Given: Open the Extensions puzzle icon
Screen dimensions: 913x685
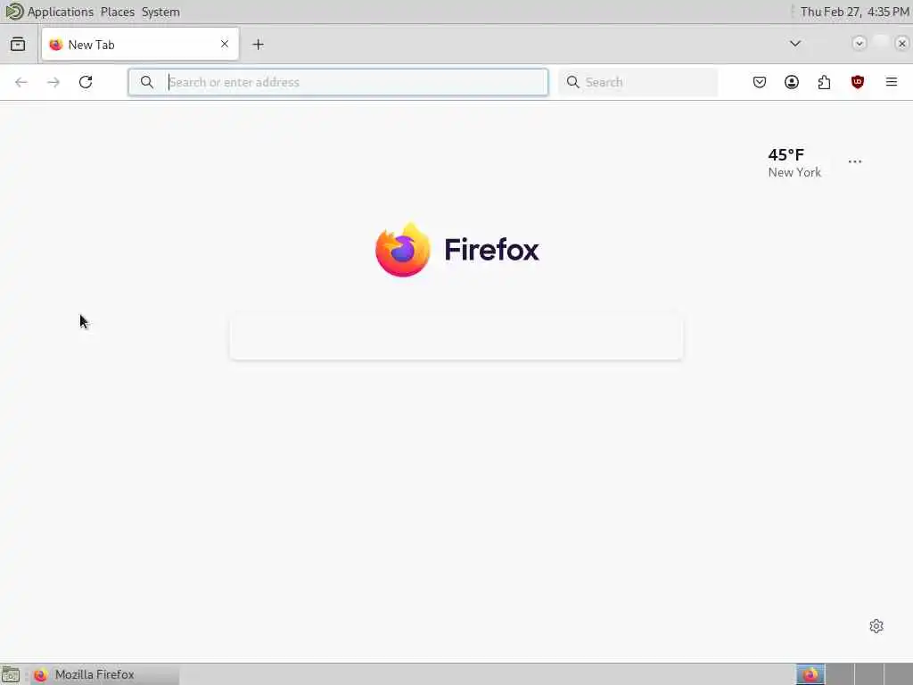Looking at the screenshot, I should tap(824, 82).
